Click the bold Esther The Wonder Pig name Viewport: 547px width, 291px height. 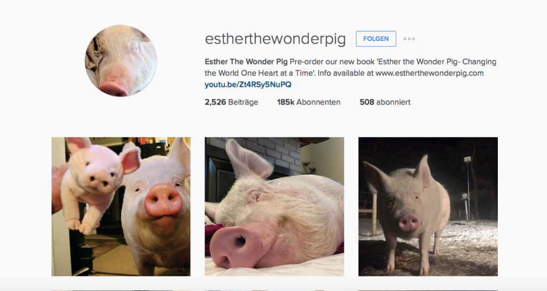tap(246, 62)
